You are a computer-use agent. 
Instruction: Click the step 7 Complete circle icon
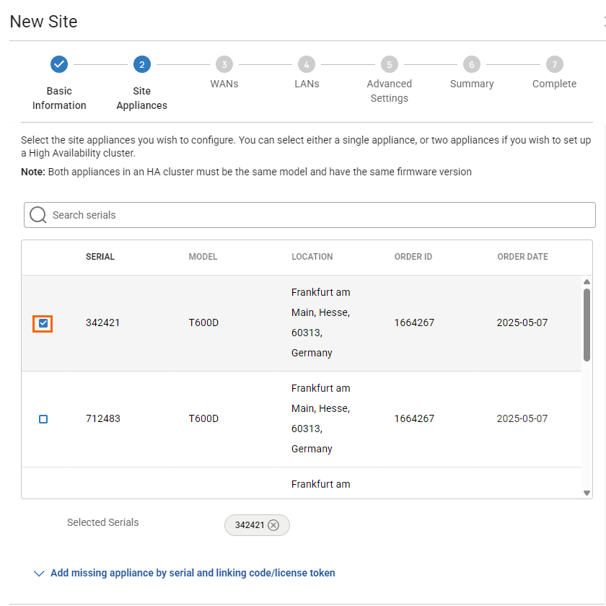pyautogui.click(x=554, y=64)
